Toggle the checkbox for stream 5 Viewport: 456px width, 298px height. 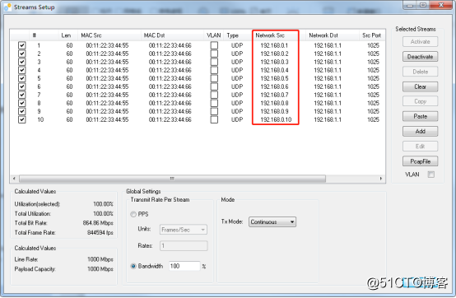click(21, 78)
